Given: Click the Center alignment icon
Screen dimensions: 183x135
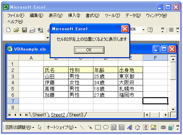Looking at the screenshot, I should (171, 30).
